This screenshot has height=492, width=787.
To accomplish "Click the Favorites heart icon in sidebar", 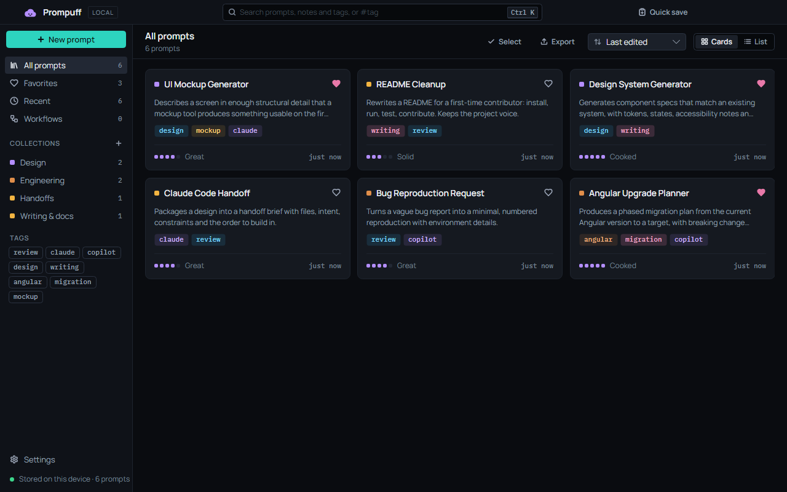I will point(14,83).
